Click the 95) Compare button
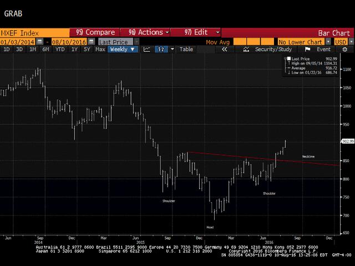Viewport: 355px width, 266px height. coord(95,32)
